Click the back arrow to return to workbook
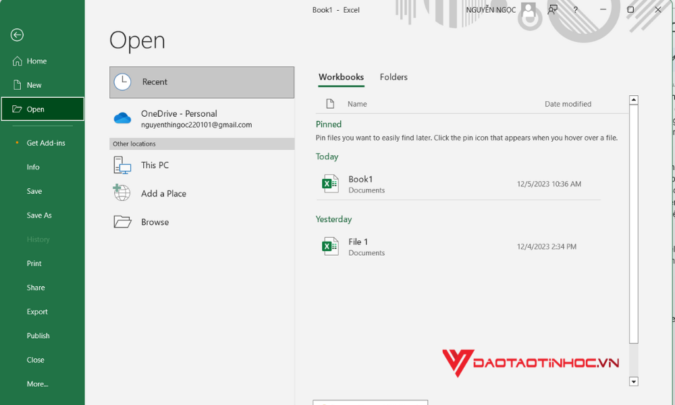This screenshot has width=675, height=405. tap(18, 35)
